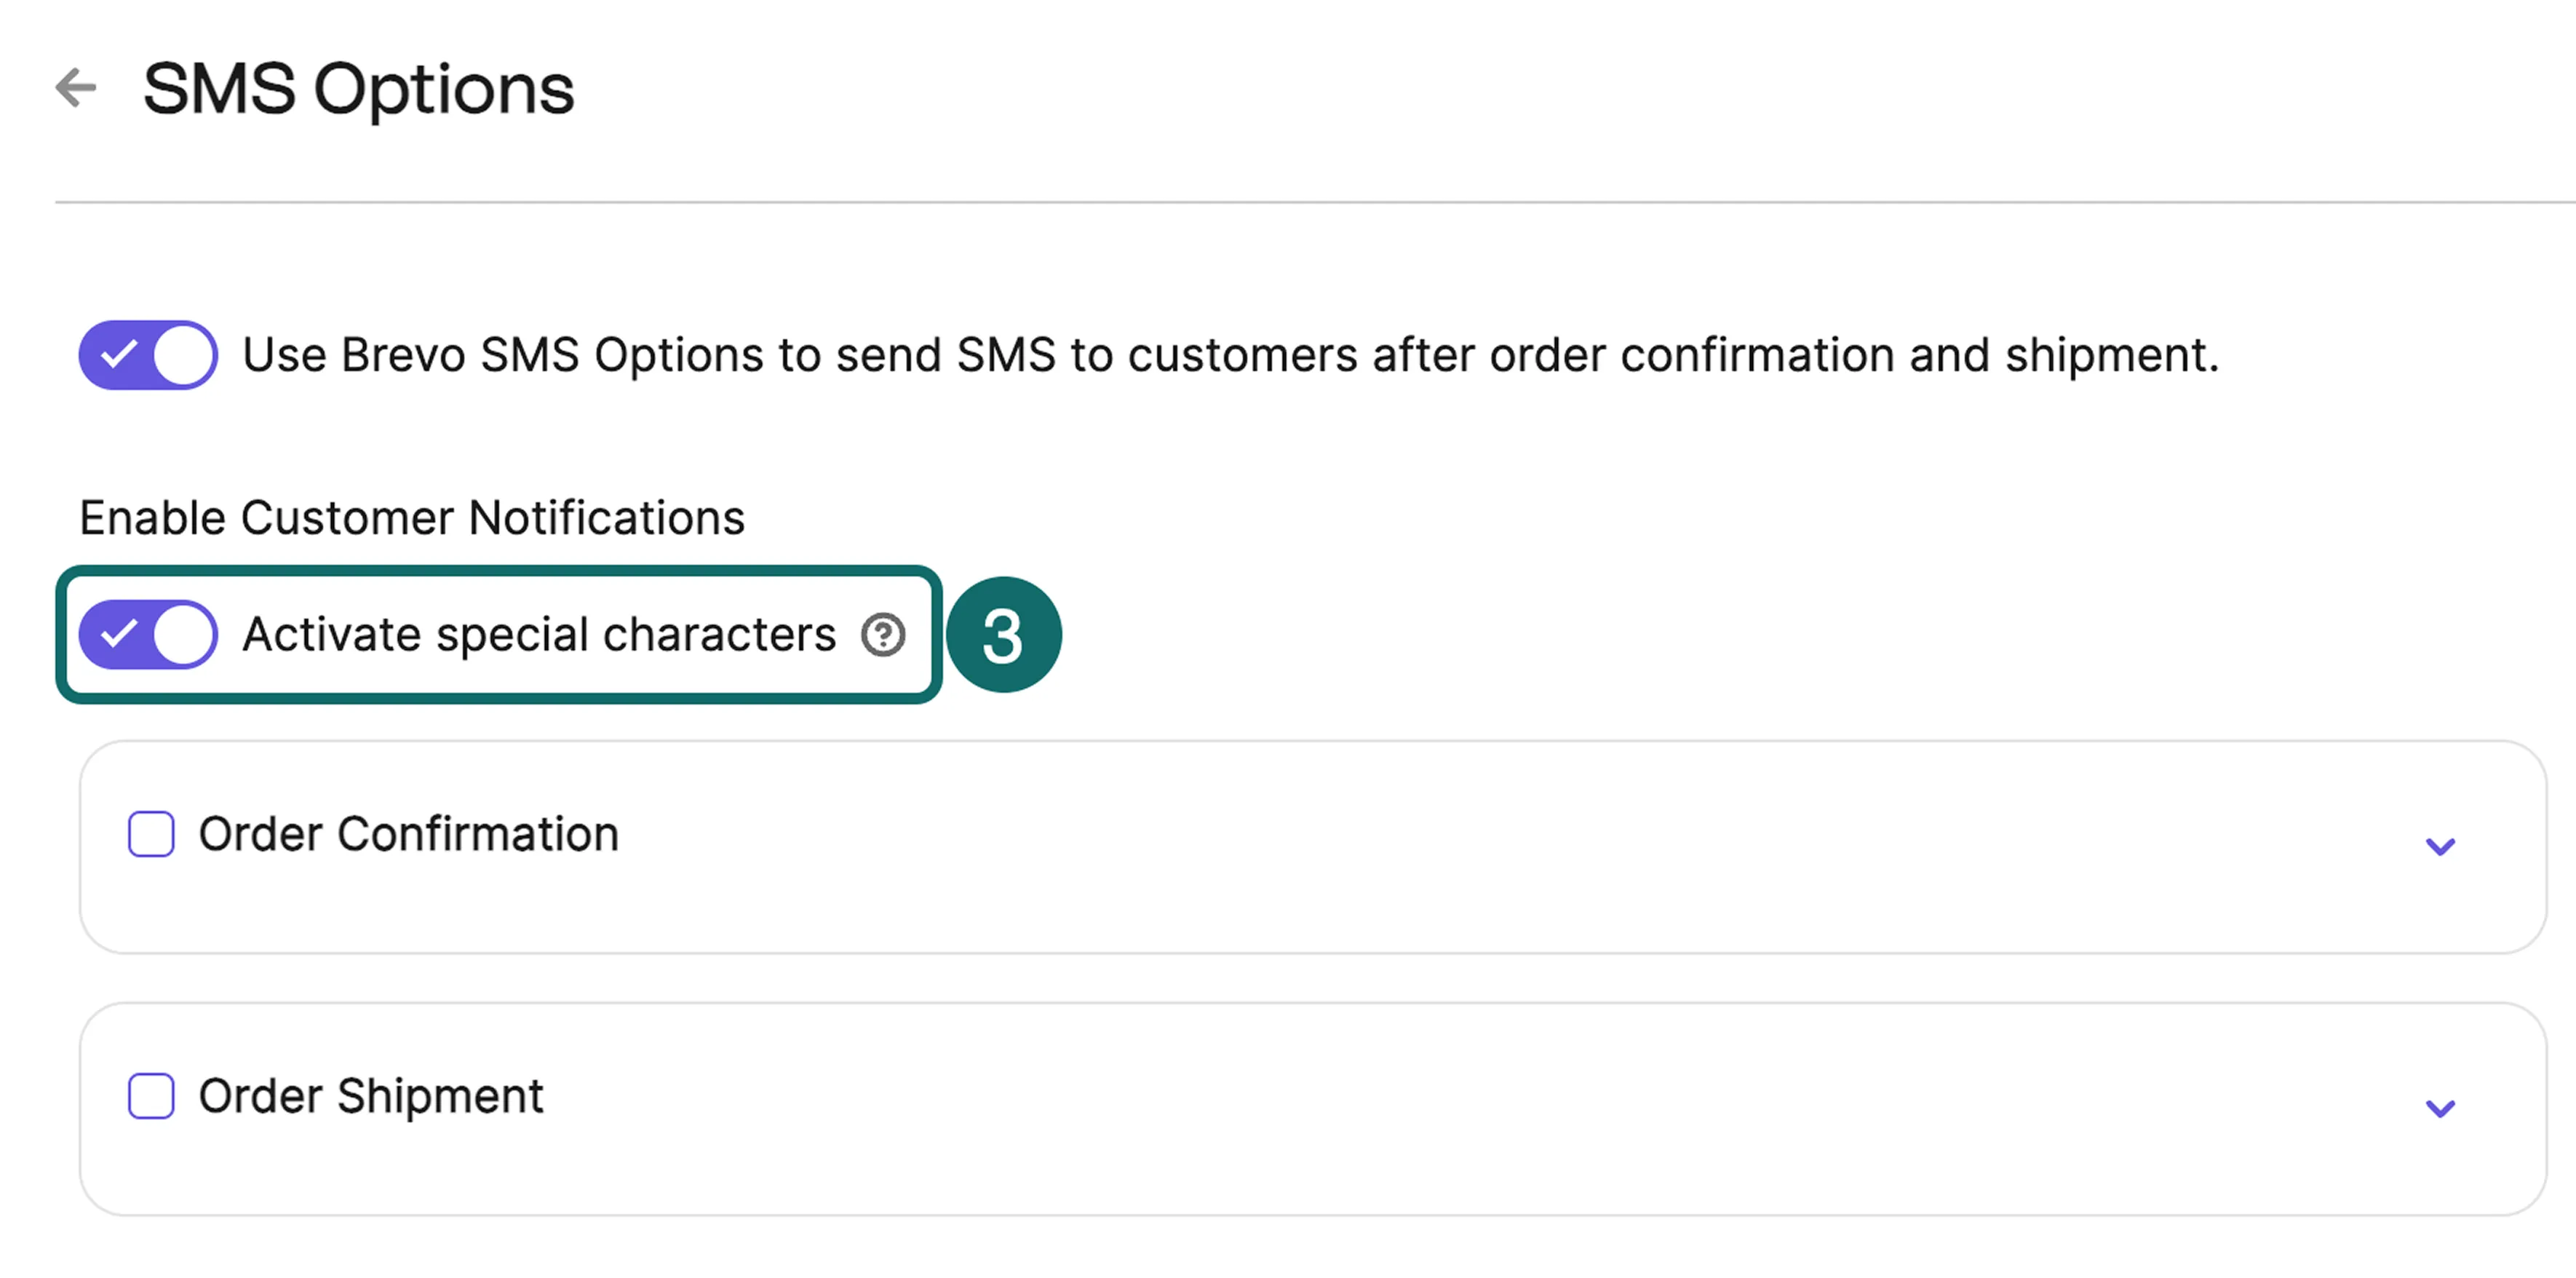Open the help tooltip question mark icon

tap(883, 635)
